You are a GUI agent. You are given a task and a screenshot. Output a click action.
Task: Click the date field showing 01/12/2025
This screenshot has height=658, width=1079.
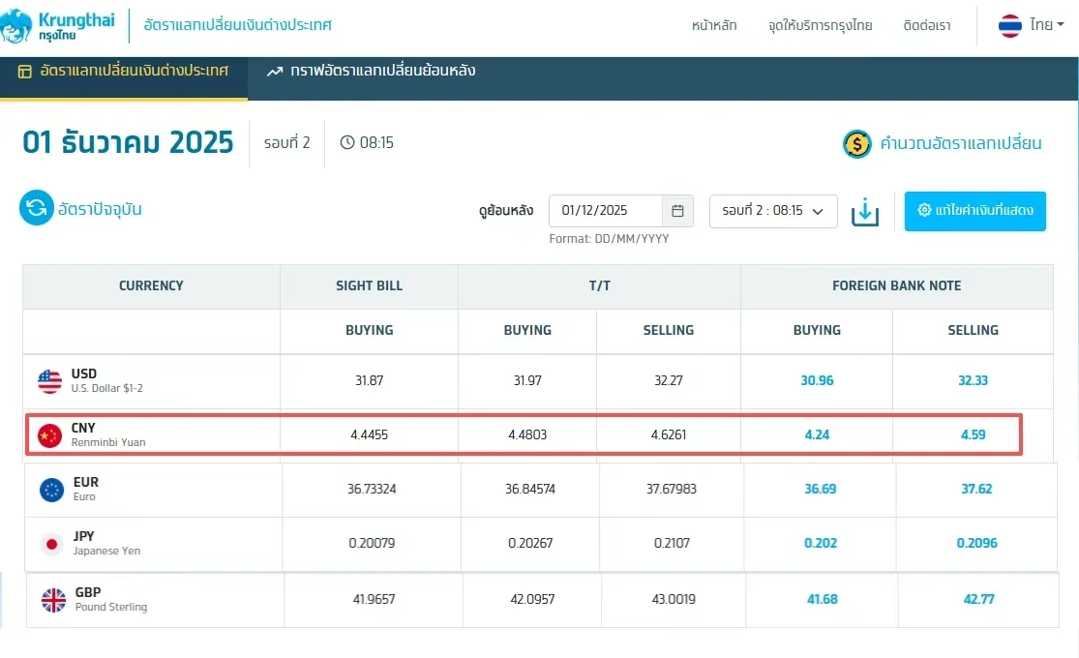point(606,211)
